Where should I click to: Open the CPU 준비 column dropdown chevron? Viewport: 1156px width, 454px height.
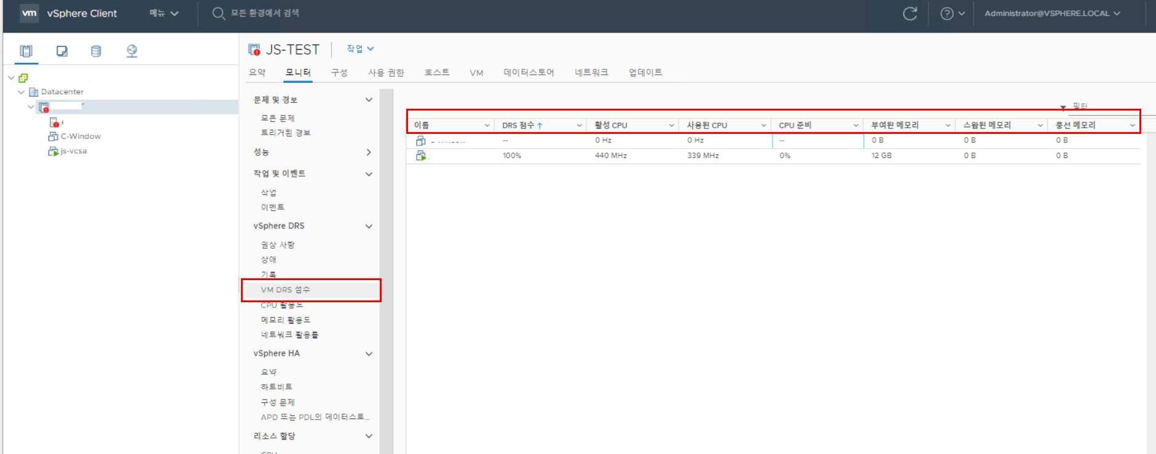coord(855,125)
